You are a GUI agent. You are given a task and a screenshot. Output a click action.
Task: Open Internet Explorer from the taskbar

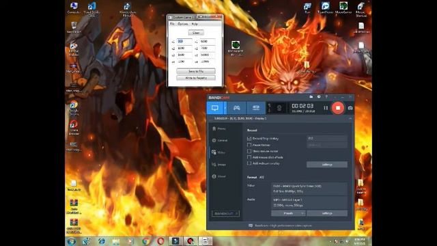point(102,241)
